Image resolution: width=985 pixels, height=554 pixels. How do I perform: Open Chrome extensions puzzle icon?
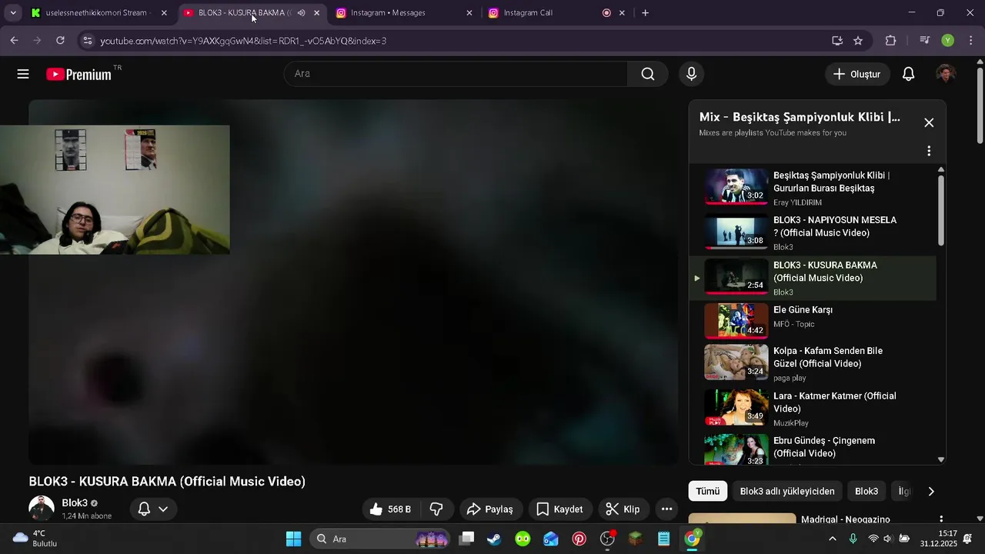pyautogui.click(x=891, y=41)
